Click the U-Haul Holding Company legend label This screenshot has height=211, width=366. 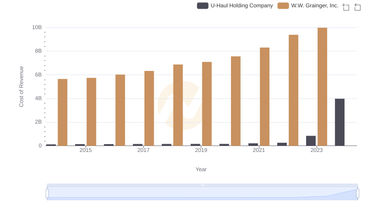(x=242, y=5)
